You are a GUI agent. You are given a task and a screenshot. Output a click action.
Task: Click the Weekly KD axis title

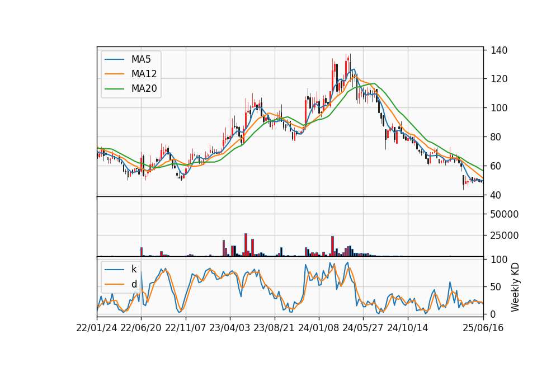pos(515,287)
